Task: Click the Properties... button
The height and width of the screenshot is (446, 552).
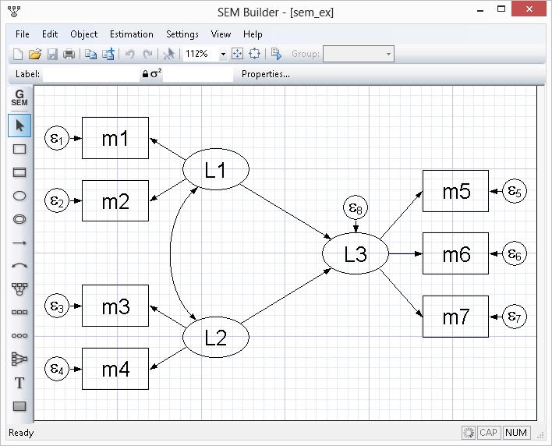Action: [x=266, y=75]
